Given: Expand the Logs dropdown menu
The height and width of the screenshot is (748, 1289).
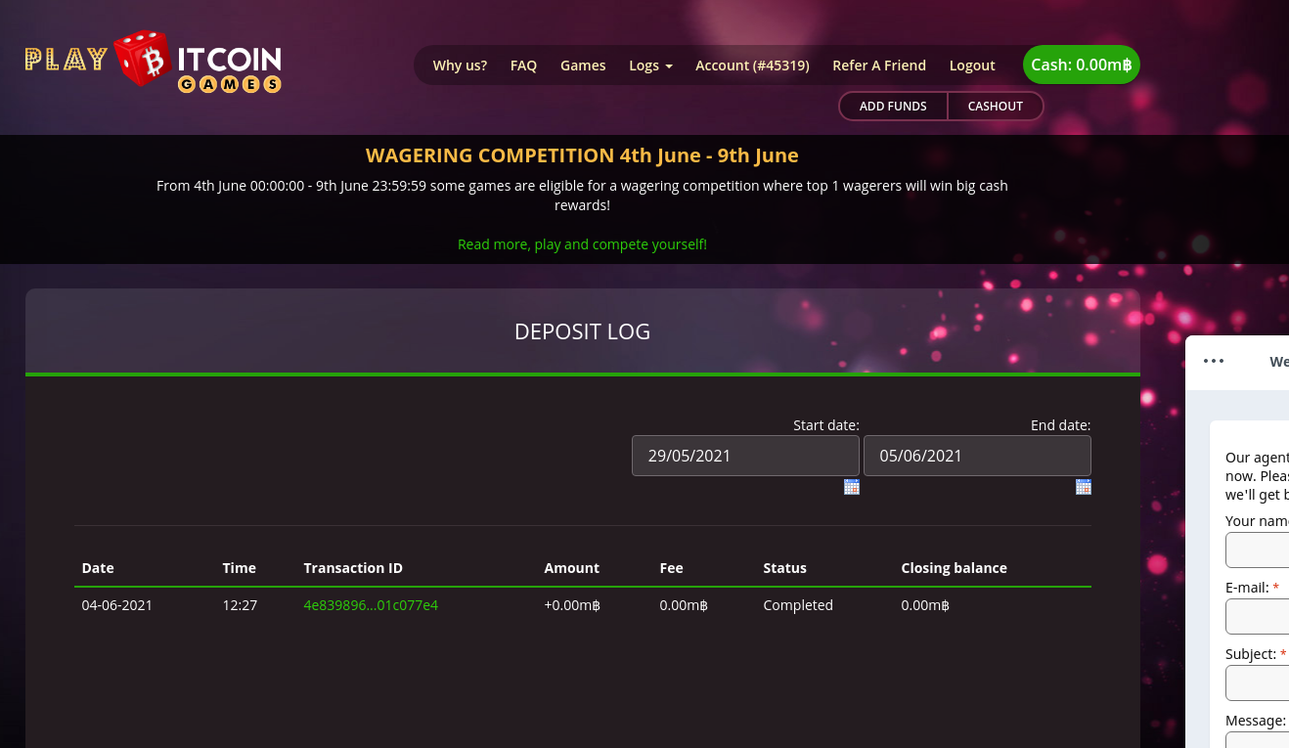Looking at the screenshot, I should tap(650, 66).
